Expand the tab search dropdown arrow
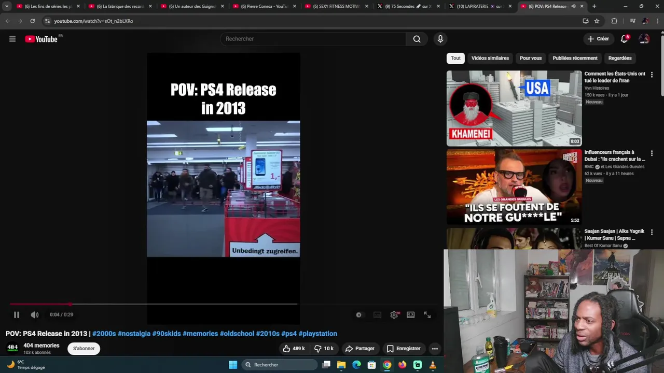This screenshot has height=373, width=664. (x=7, y=6)
